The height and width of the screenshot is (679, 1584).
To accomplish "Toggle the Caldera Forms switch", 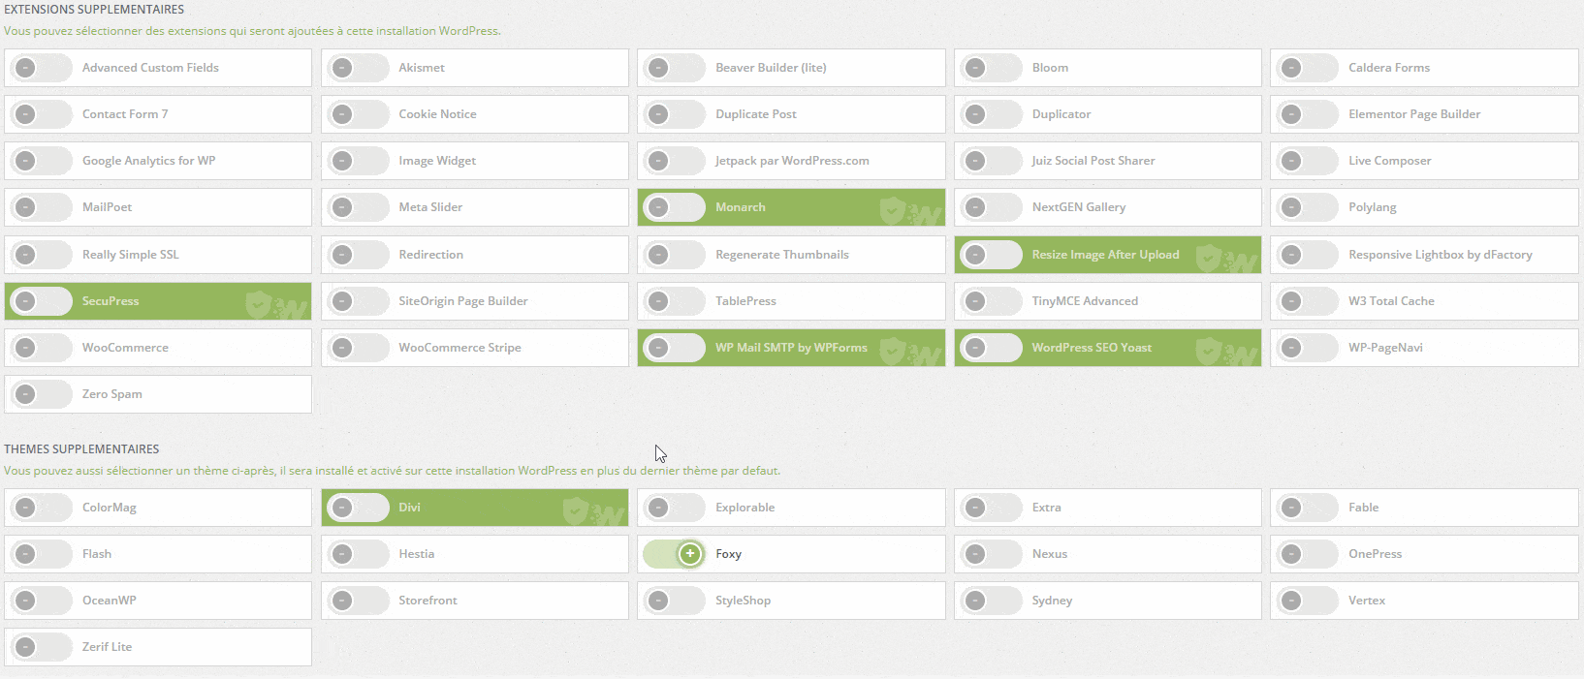I will [1307, 68].
